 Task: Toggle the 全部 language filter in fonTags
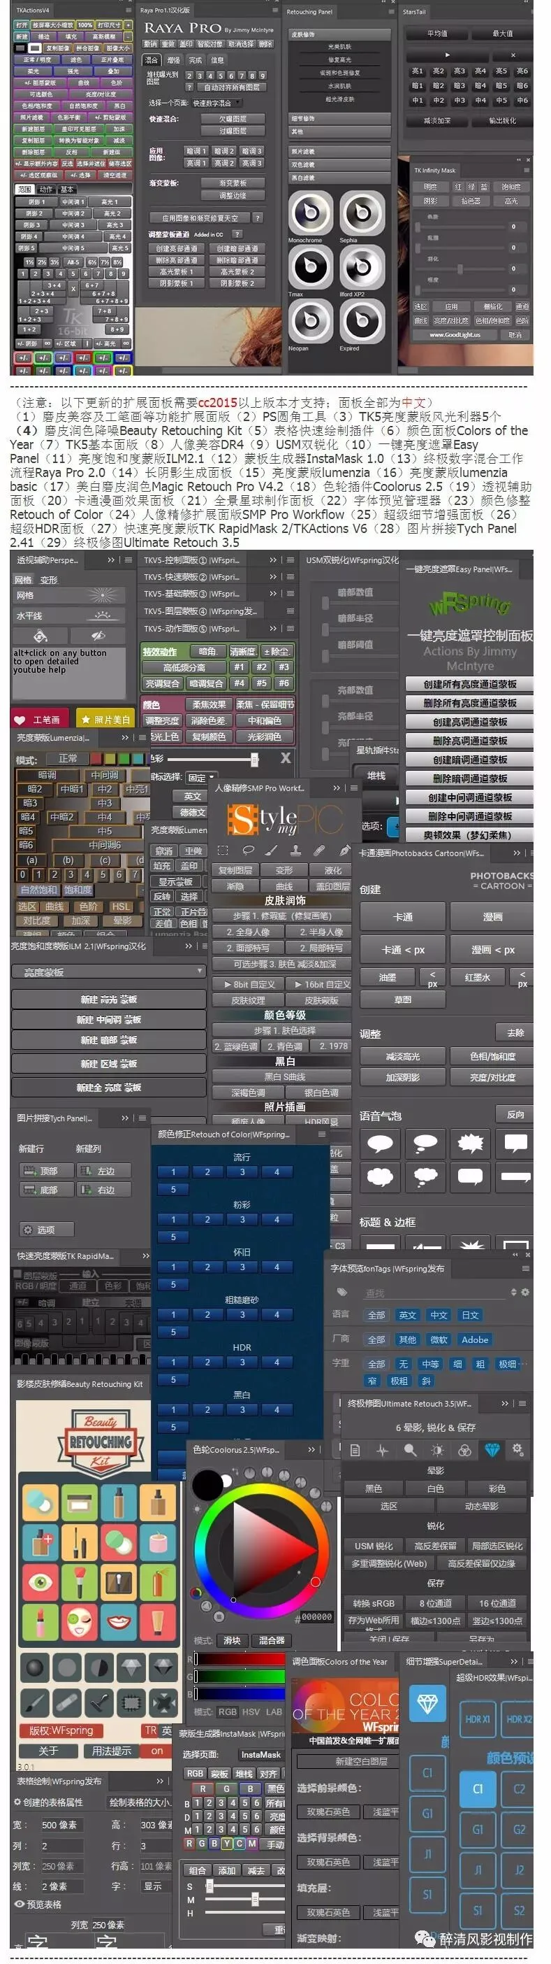376,1315
